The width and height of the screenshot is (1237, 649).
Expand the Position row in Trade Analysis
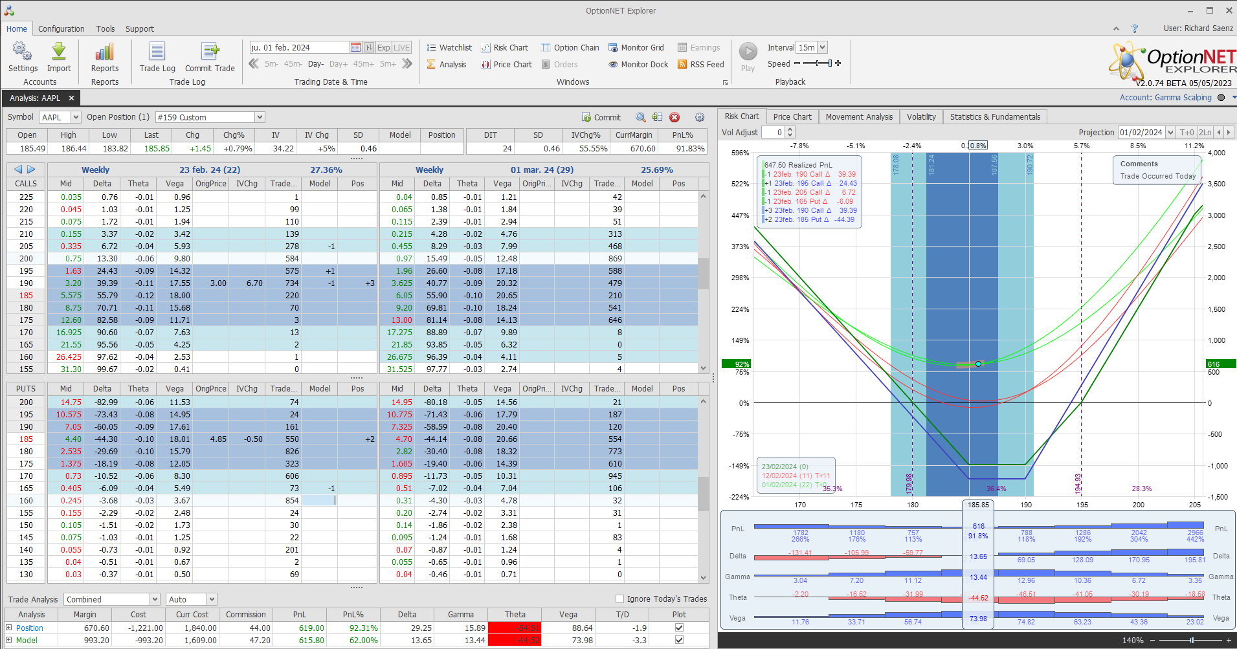[9, 628]
